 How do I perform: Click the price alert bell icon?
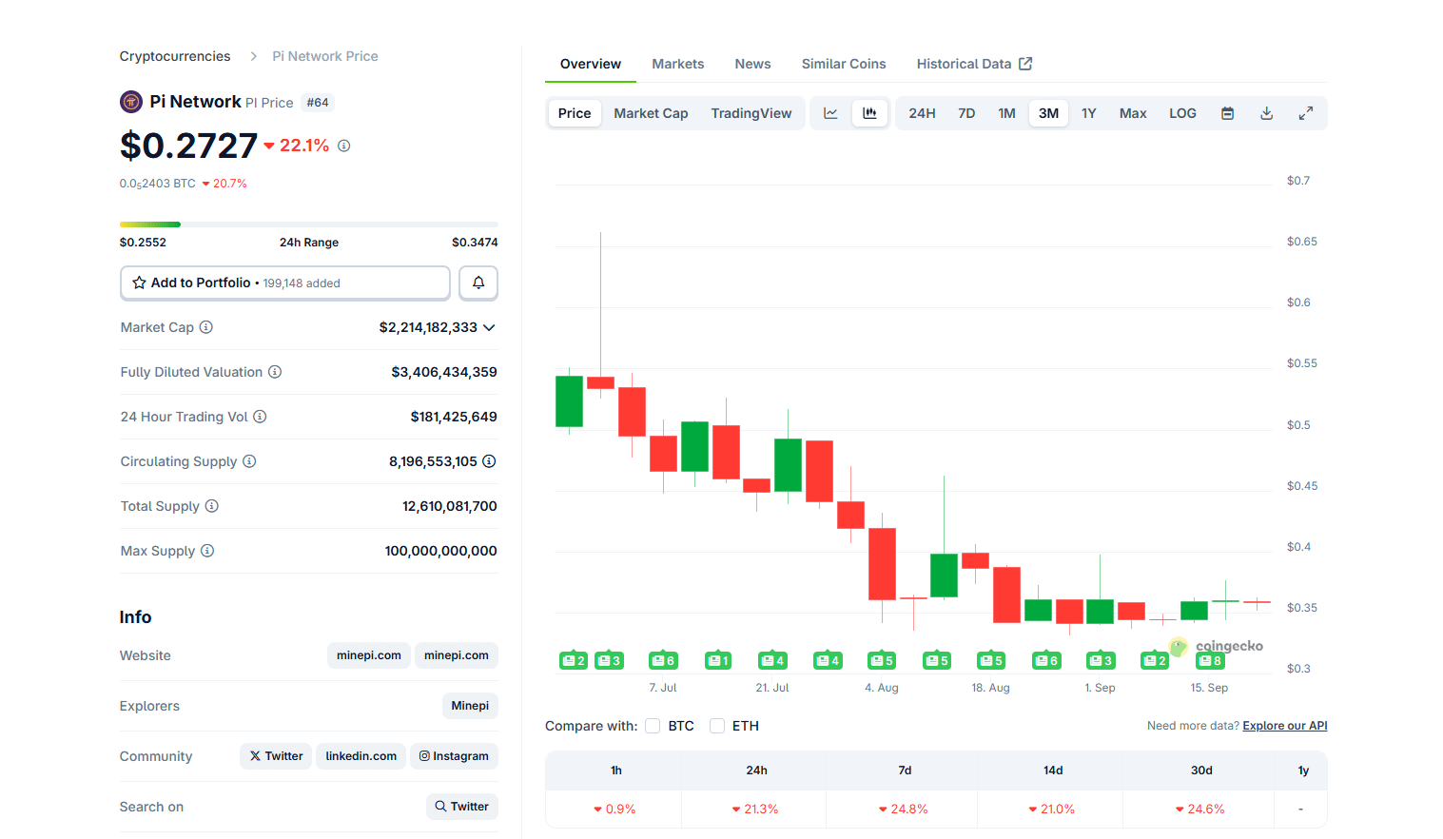point(478,283)
